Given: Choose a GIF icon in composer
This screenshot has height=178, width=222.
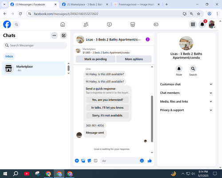Looking at the screenshot, I should coord(95,161).
